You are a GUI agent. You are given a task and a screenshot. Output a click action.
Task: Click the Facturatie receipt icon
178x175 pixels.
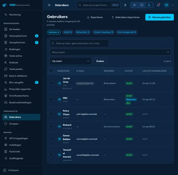click(x=6, y=152)
